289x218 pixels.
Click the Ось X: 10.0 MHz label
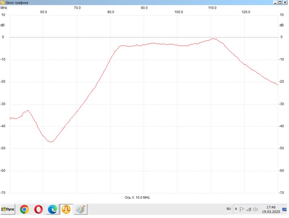click(137, 197)
